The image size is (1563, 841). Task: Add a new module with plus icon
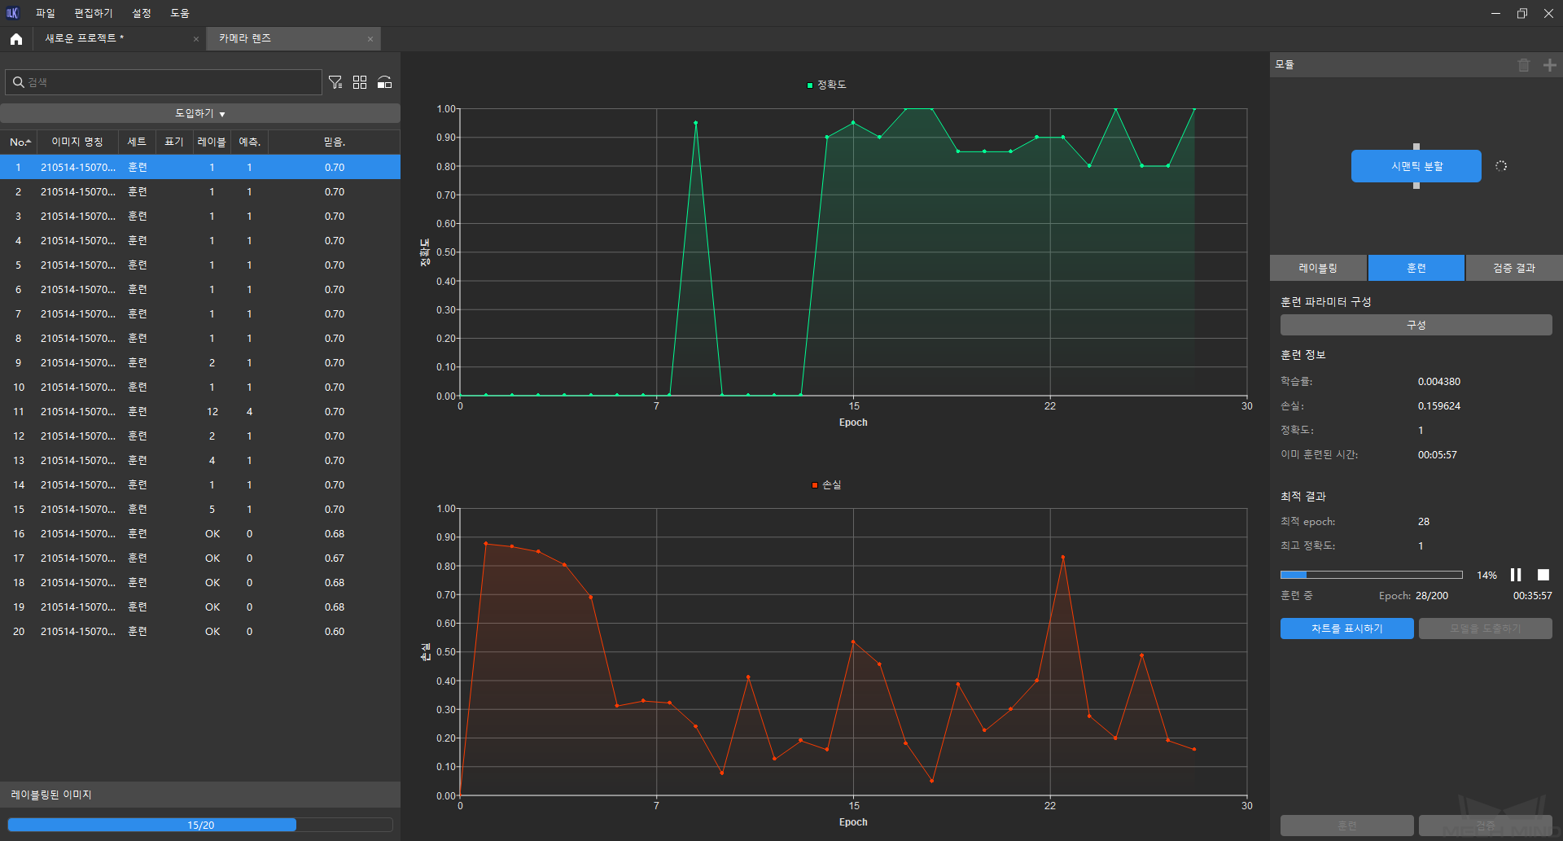[x=1550, y=65]
